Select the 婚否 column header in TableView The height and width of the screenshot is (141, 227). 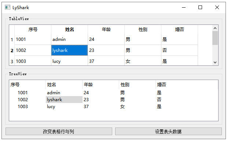pos(180,30)
